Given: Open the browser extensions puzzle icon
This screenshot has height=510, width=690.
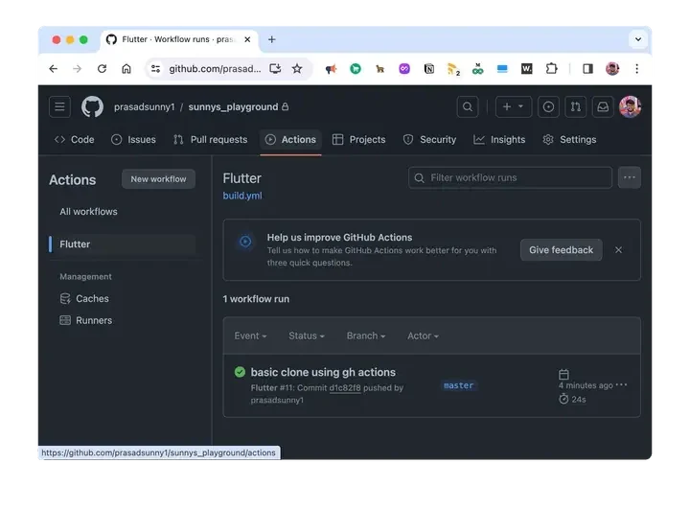Looking at the screenshot, I should (x=551, y=69).
